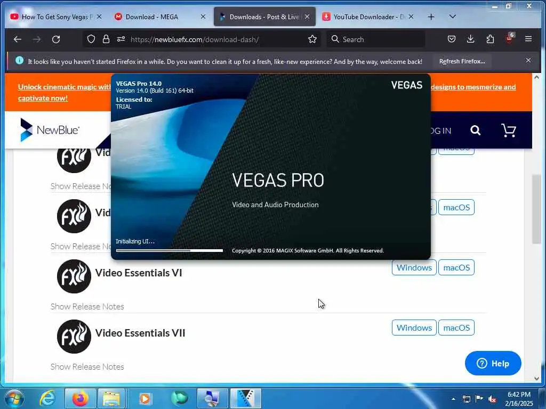This screenshot has height=409, width=546.
Task: Go back to the previous page
Action: 18,39
